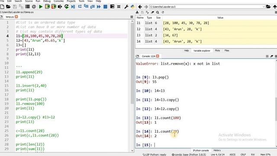Click the console browse tabs button

click(137, 56)
